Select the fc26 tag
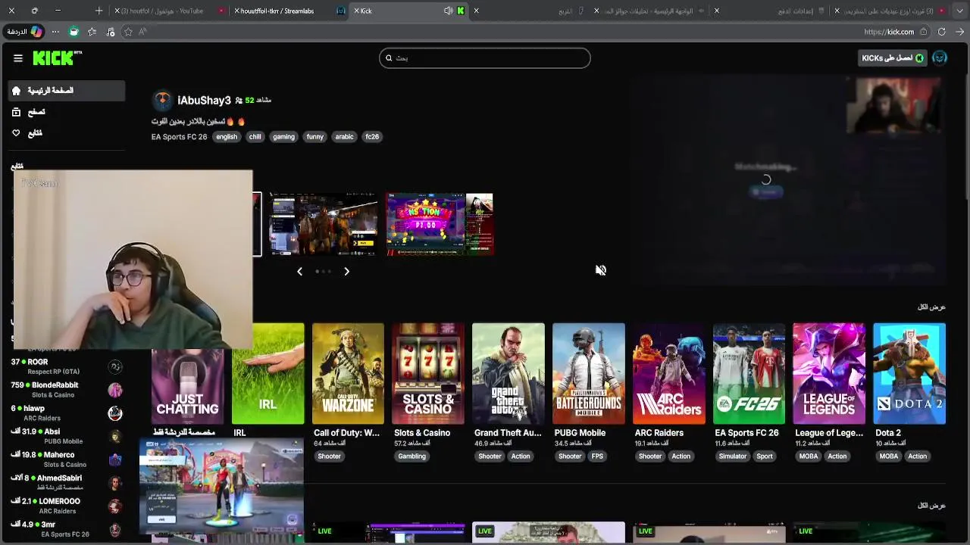This screenshot has height=545, width=970. [x=372, y=137]
